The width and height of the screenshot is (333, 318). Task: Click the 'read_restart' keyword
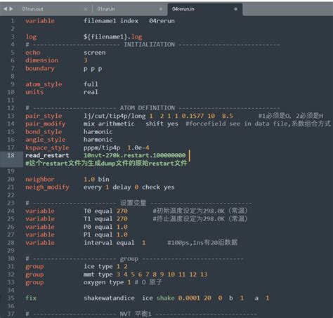coord(47,155)
